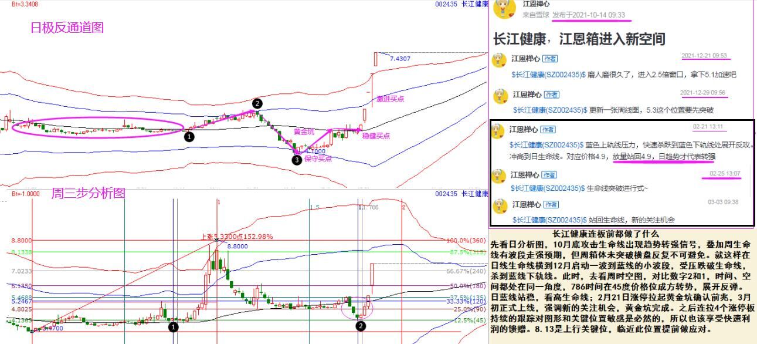Click avatar beside the 02-21 13:11 comment
Viewport: 757px width, 344px height.
coord(498,131)
